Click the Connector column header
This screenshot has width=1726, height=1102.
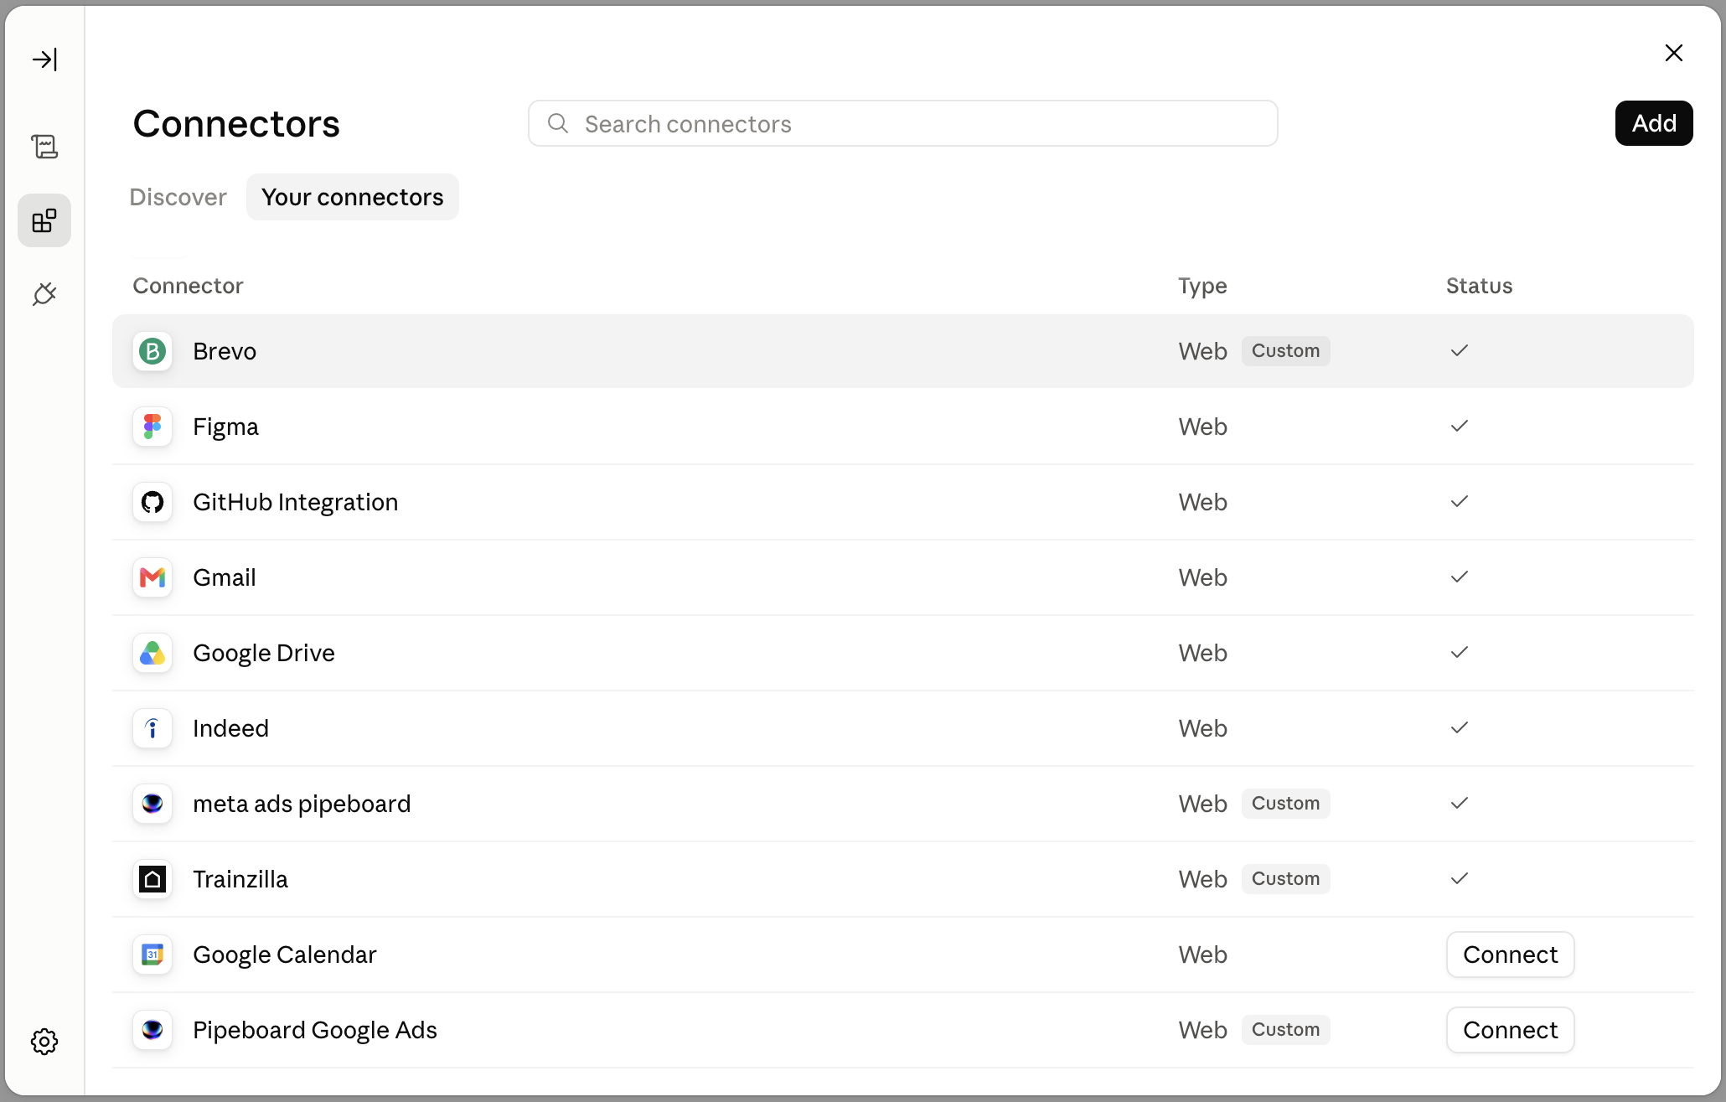[188, 286]
